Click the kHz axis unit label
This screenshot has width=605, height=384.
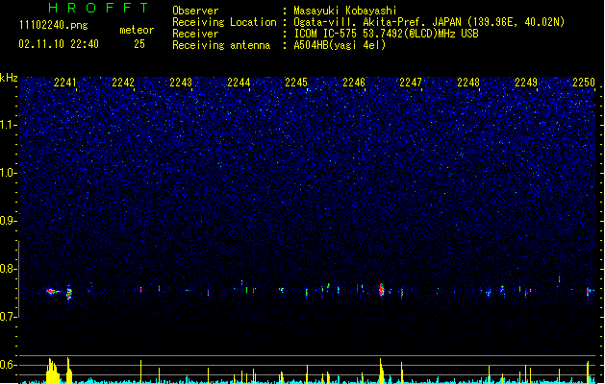[x=9, y=78]
